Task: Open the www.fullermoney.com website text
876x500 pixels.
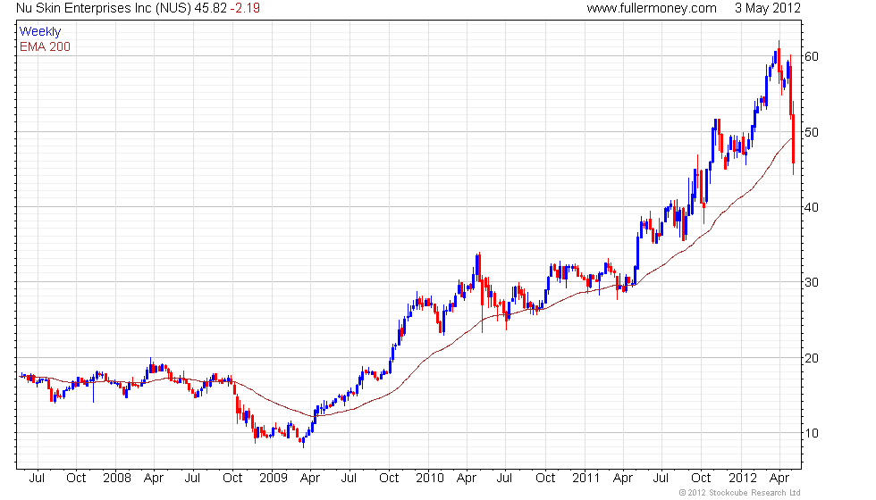Action: pos(652,8)
